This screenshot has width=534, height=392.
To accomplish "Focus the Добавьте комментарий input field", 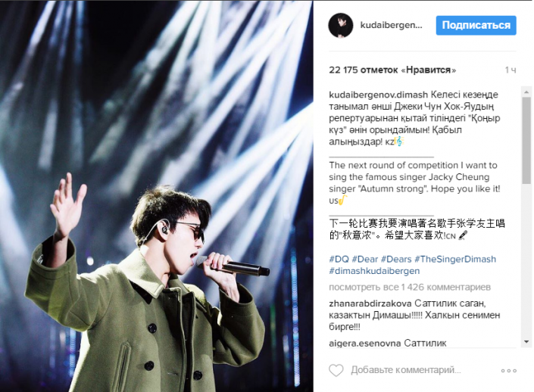I will [406, 370].
